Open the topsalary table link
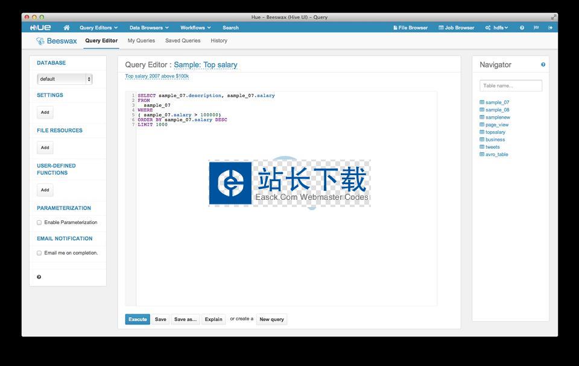The height and width of the screenshot is (366, 579). tap(495, 132)
